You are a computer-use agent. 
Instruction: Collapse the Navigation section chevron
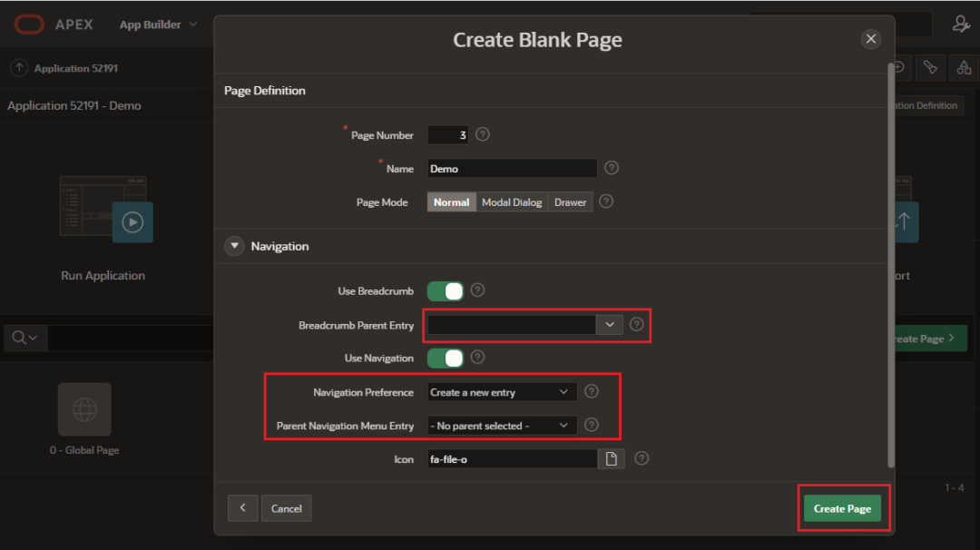(x=234, y=245)
